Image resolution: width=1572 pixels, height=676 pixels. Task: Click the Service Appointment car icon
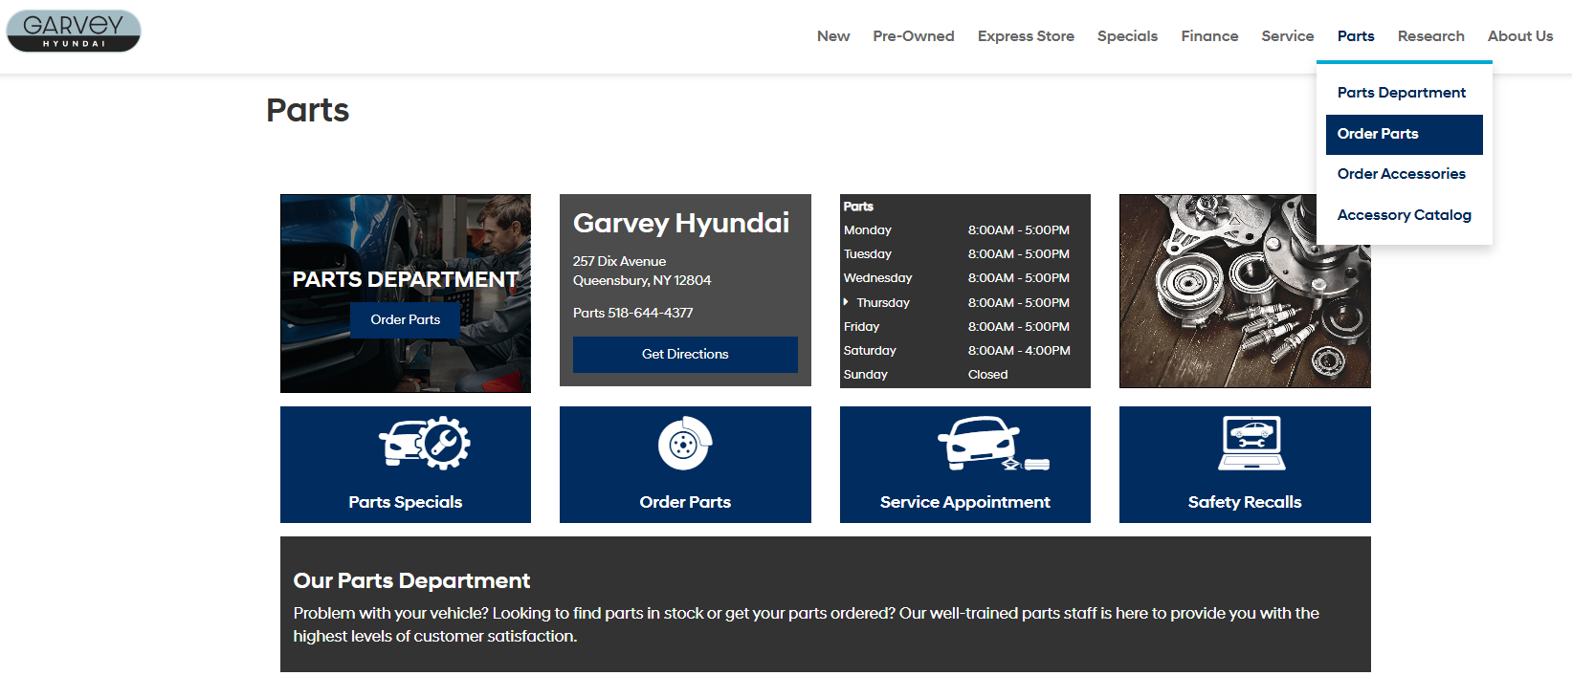pyautogui.click(x=993, y=444)
